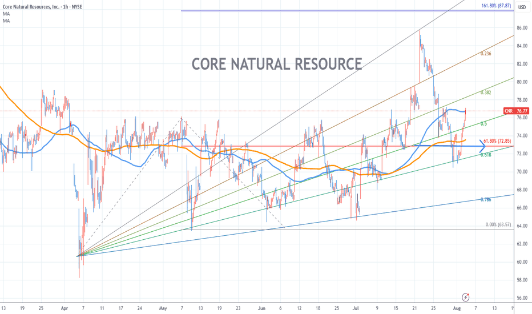Click the 61.80% (72.85) retracement label
The width and height of the screenshot is (532, 314).
click(x=497, y=141)
